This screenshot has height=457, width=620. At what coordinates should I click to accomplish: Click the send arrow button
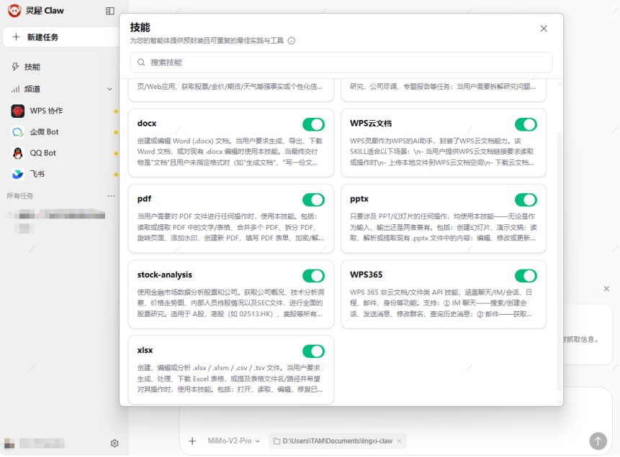pyautogui.click(x=598, y=440)
